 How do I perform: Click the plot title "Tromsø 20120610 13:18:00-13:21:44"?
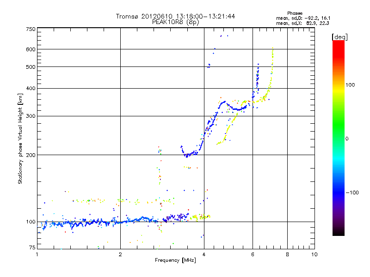(175, 16)
